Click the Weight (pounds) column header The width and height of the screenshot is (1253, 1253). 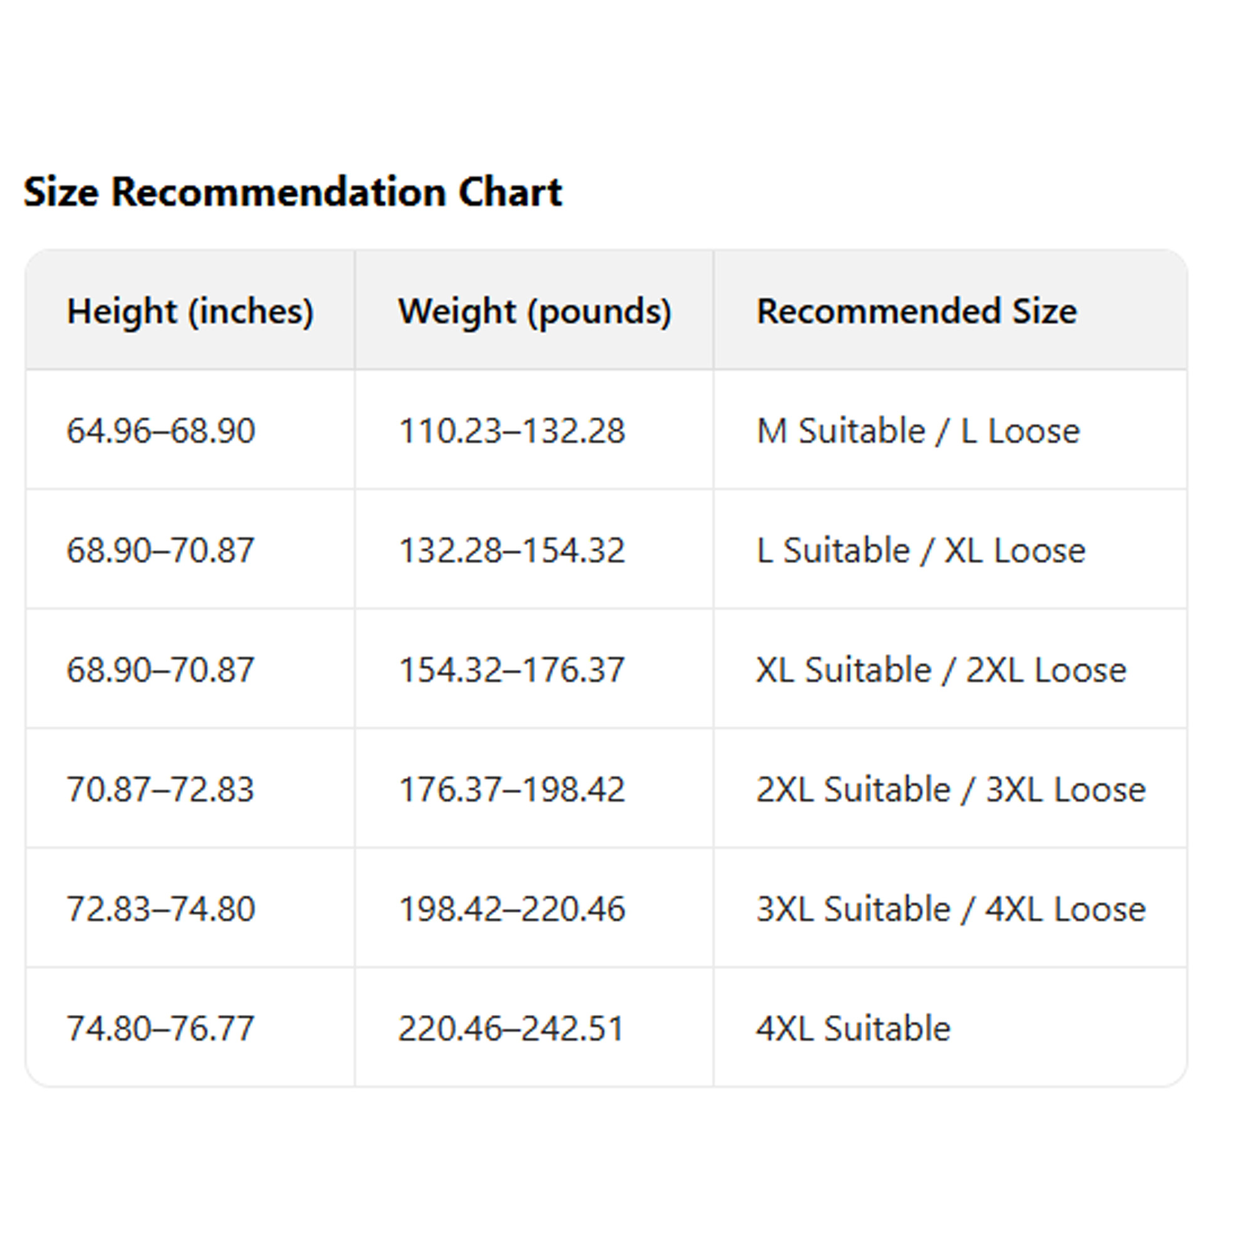(x=534, y=311)
